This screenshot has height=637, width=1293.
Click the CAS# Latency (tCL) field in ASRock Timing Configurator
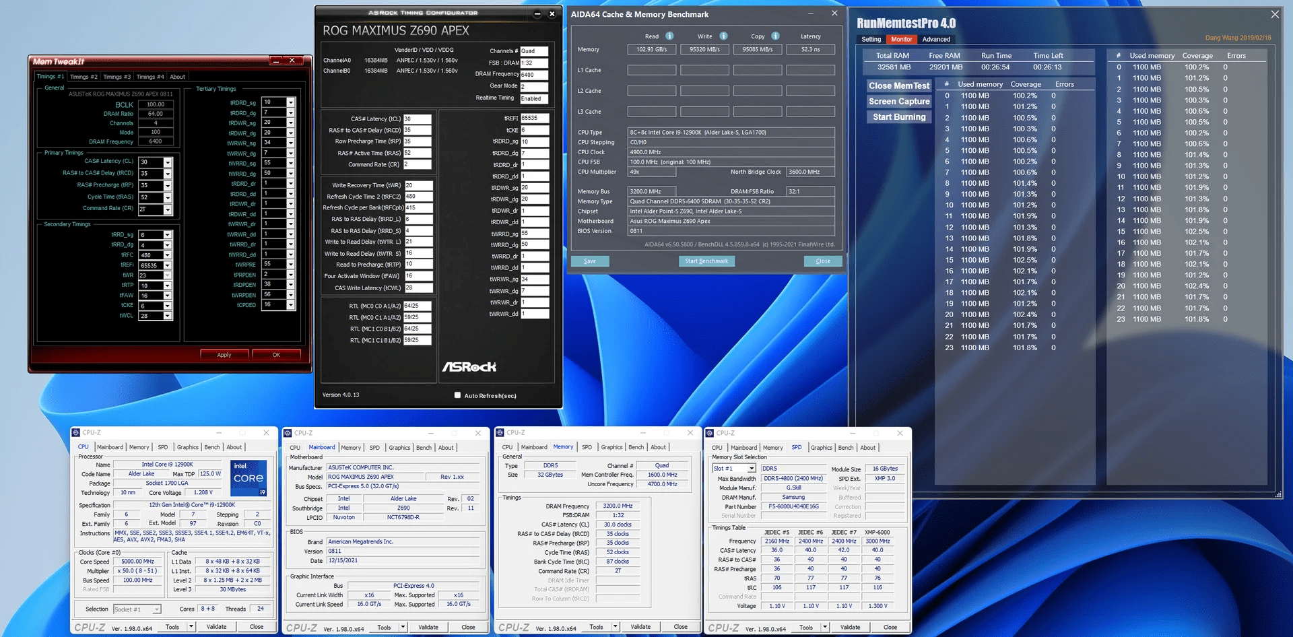[417, 119]
